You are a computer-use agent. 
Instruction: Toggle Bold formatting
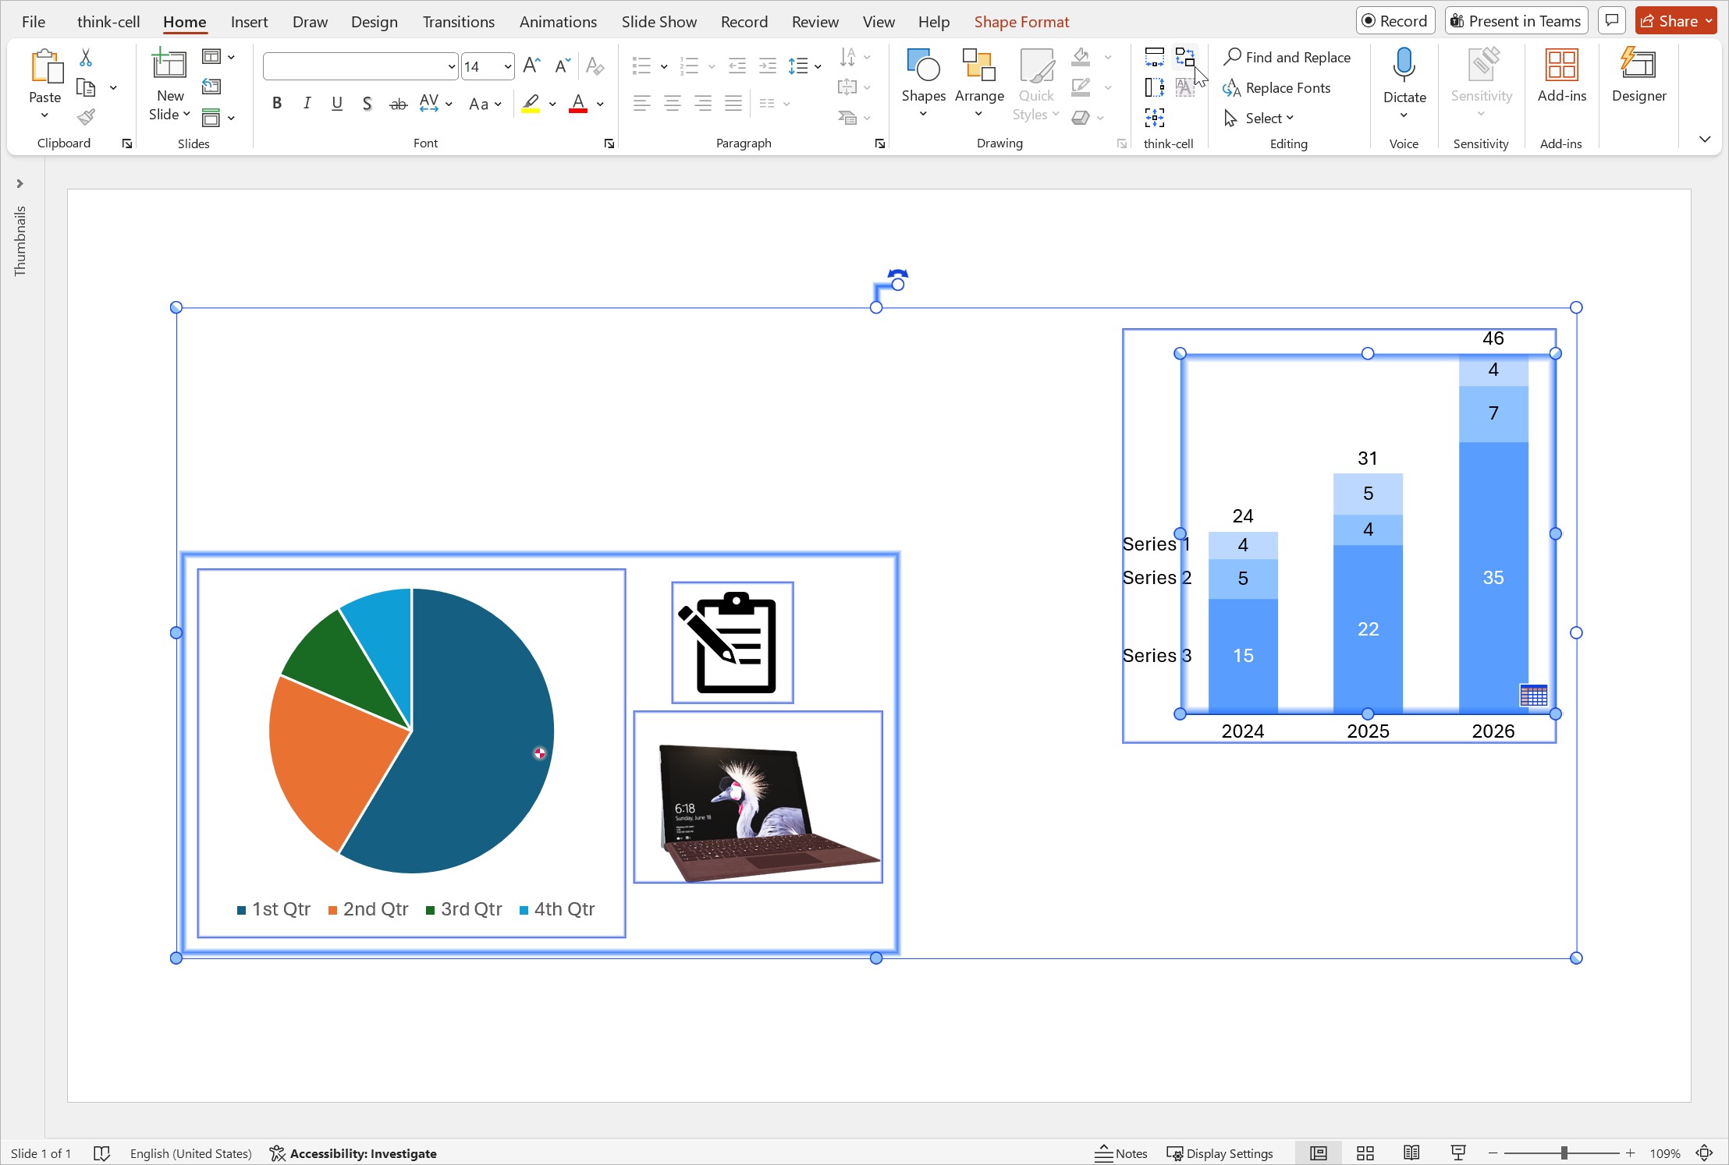[x=276, y=104]
